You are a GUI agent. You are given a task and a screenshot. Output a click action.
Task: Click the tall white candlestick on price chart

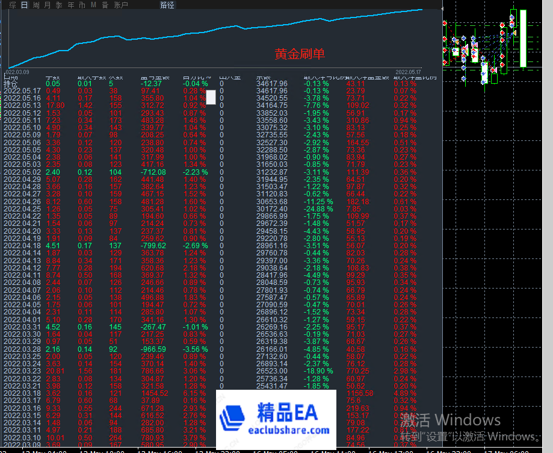[x=523, y=39]
